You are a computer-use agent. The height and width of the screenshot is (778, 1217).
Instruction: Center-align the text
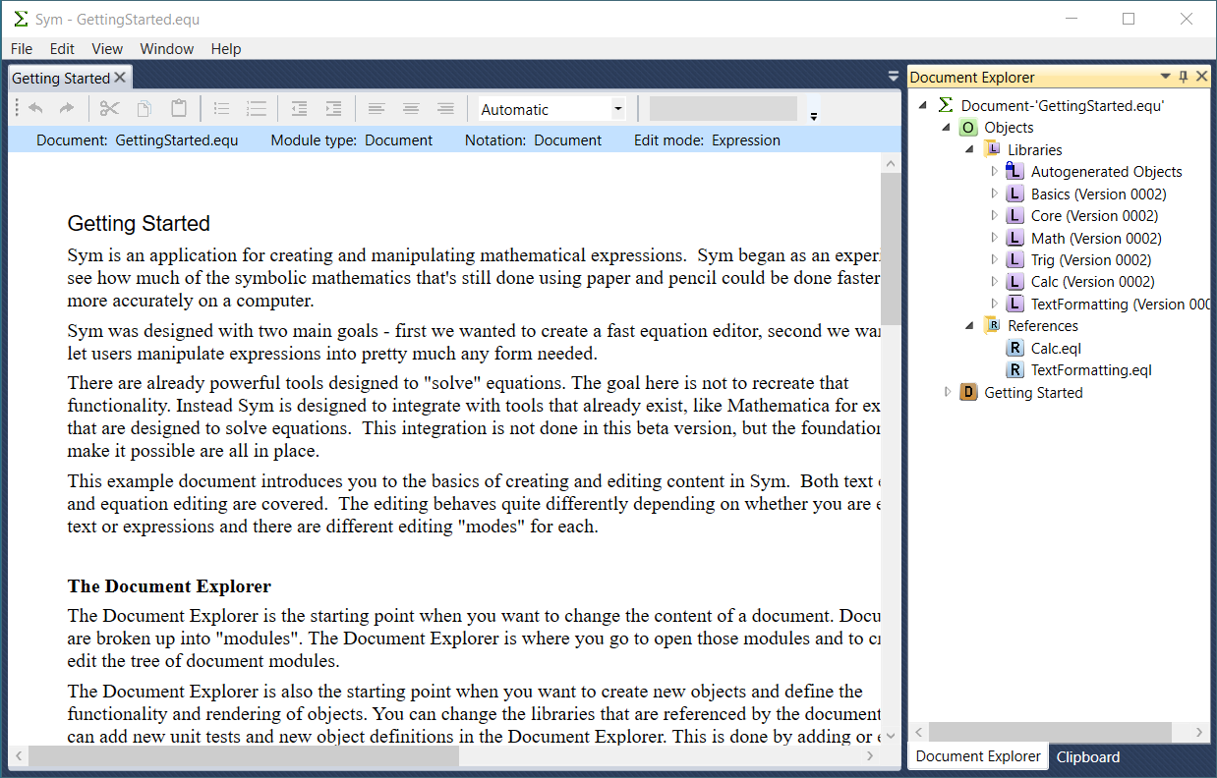(x=411, y=109)
